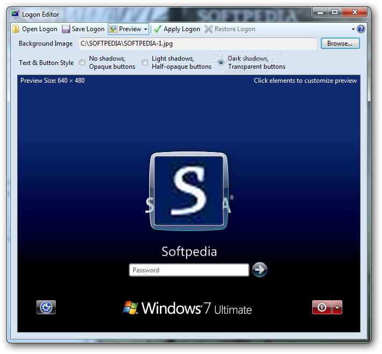Expand the Preview dropdown arrow
382x354 pixels.
point(146,30)
